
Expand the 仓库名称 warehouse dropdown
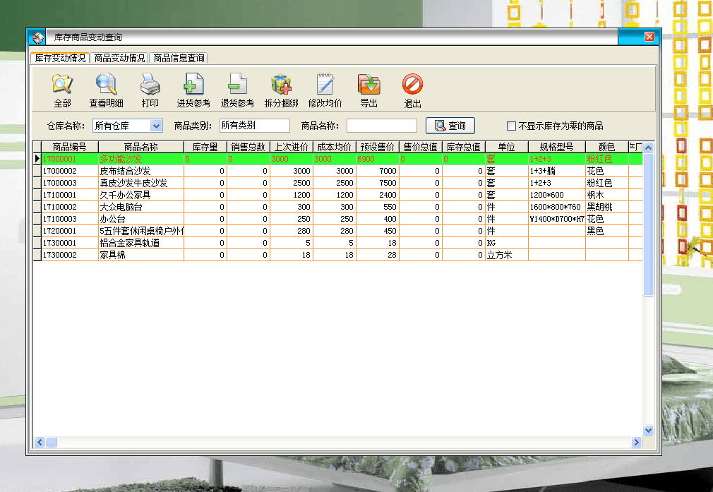click(x=156, y=126)
